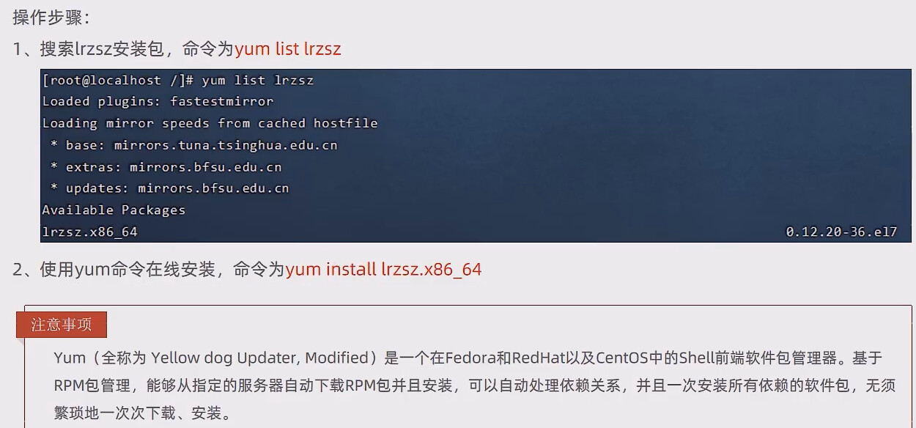Click the package name 'lrzsz.x86_64' in terminal
Viewport: 916px width, 428px height.
coord(89,232)
